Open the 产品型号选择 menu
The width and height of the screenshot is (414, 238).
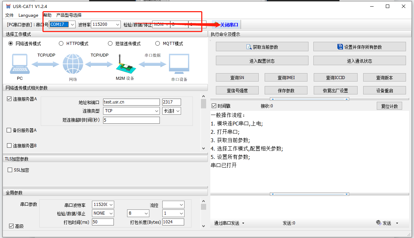(x=69, y=15)
